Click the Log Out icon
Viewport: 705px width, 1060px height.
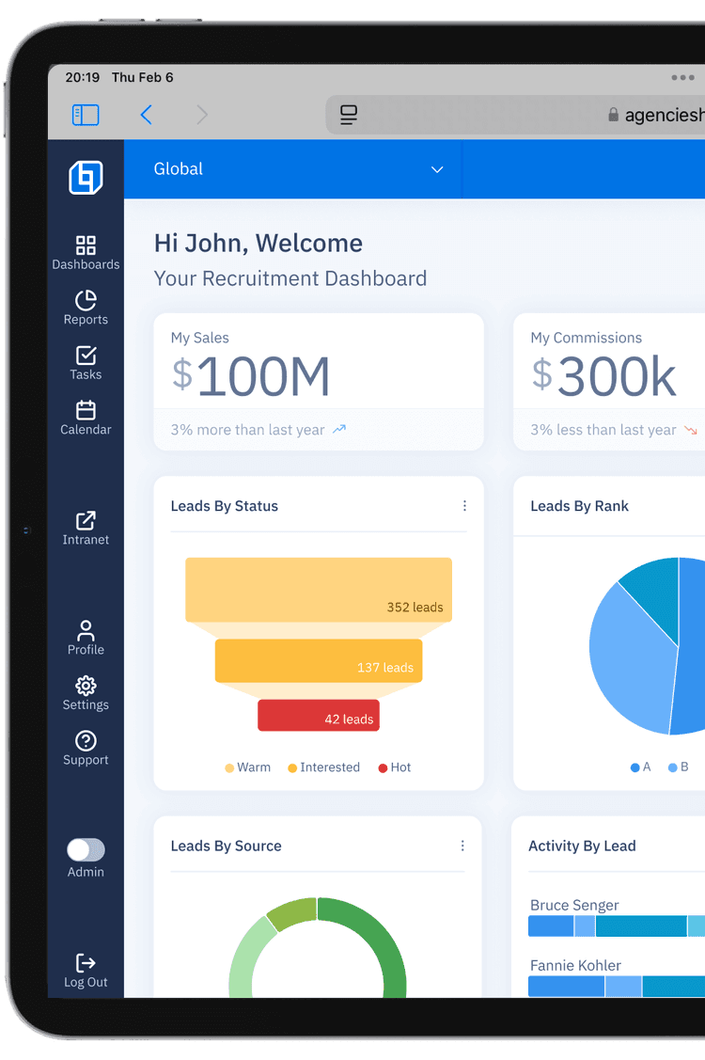(x=86, y=963)
